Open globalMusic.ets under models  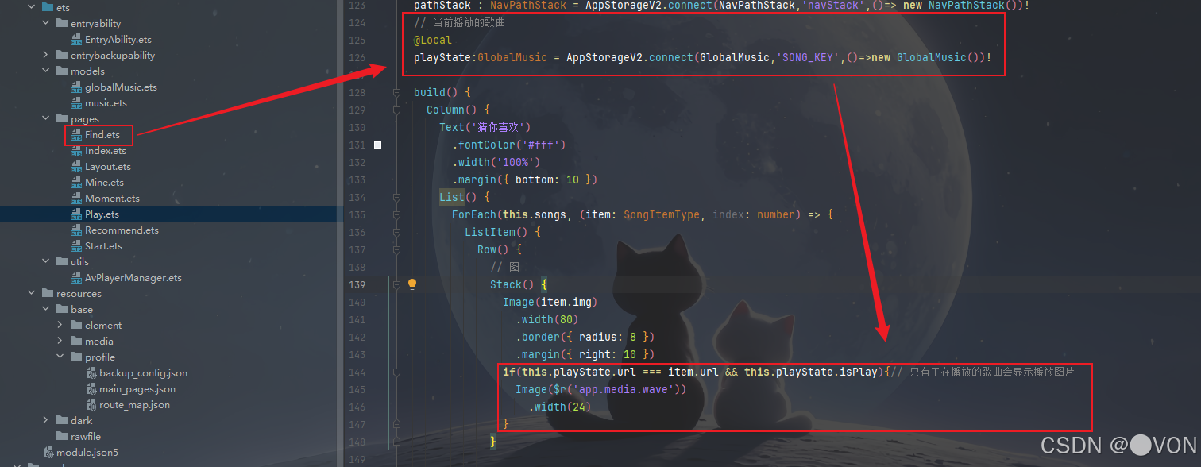(x=121, y=87)
